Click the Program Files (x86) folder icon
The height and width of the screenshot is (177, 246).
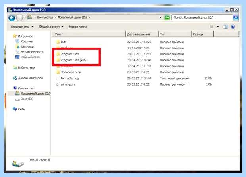point(58,60)
